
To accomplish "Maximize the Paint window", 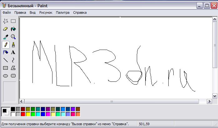I will [x=207, y=6].
